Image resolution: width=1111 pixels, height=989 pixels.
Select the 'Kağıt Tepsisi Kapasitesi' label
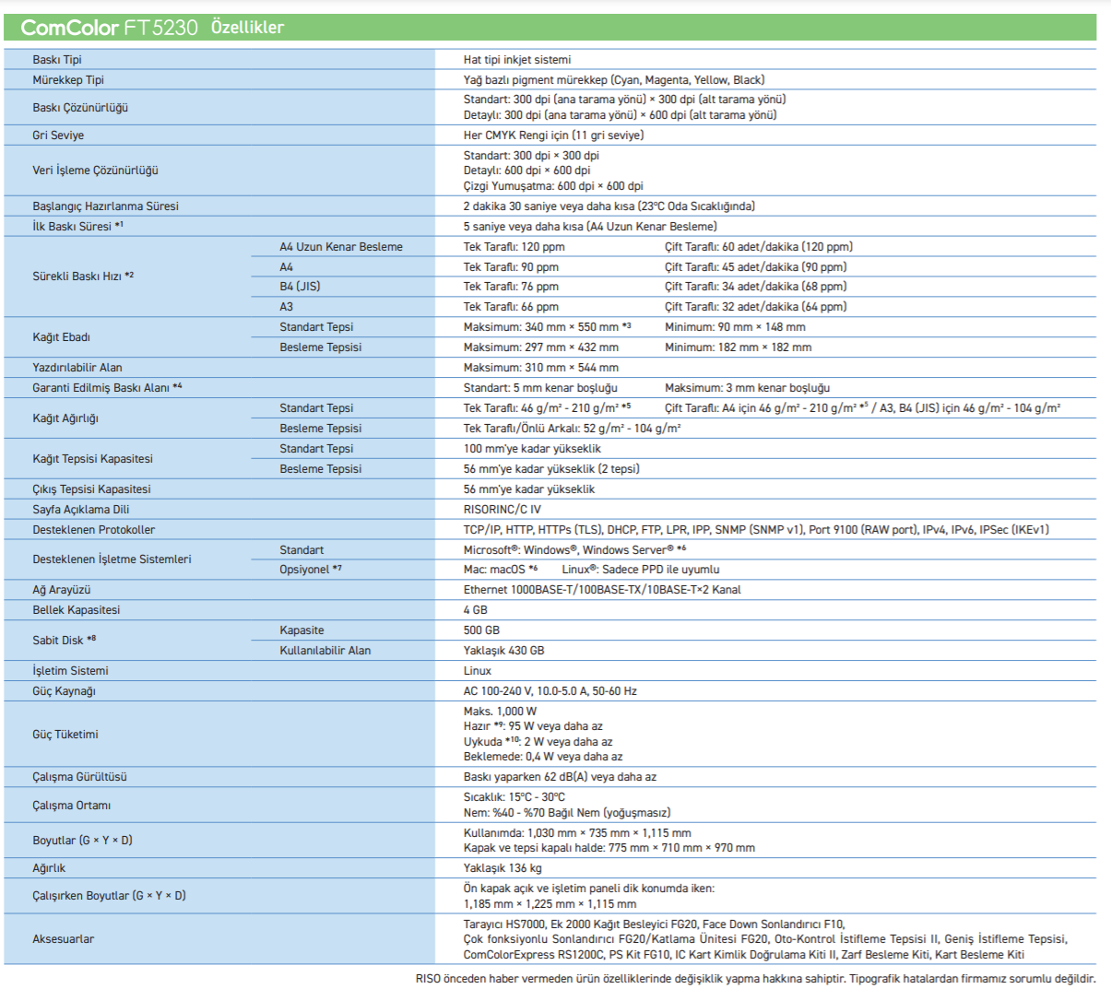pyautogui.click(x=93, y=459)
